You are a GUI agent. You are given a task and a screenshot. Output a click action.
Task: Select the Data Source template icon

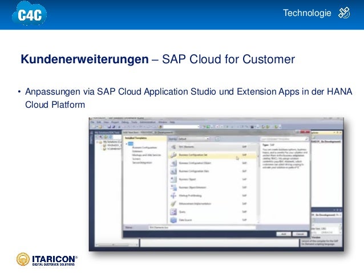click(173, 220)
